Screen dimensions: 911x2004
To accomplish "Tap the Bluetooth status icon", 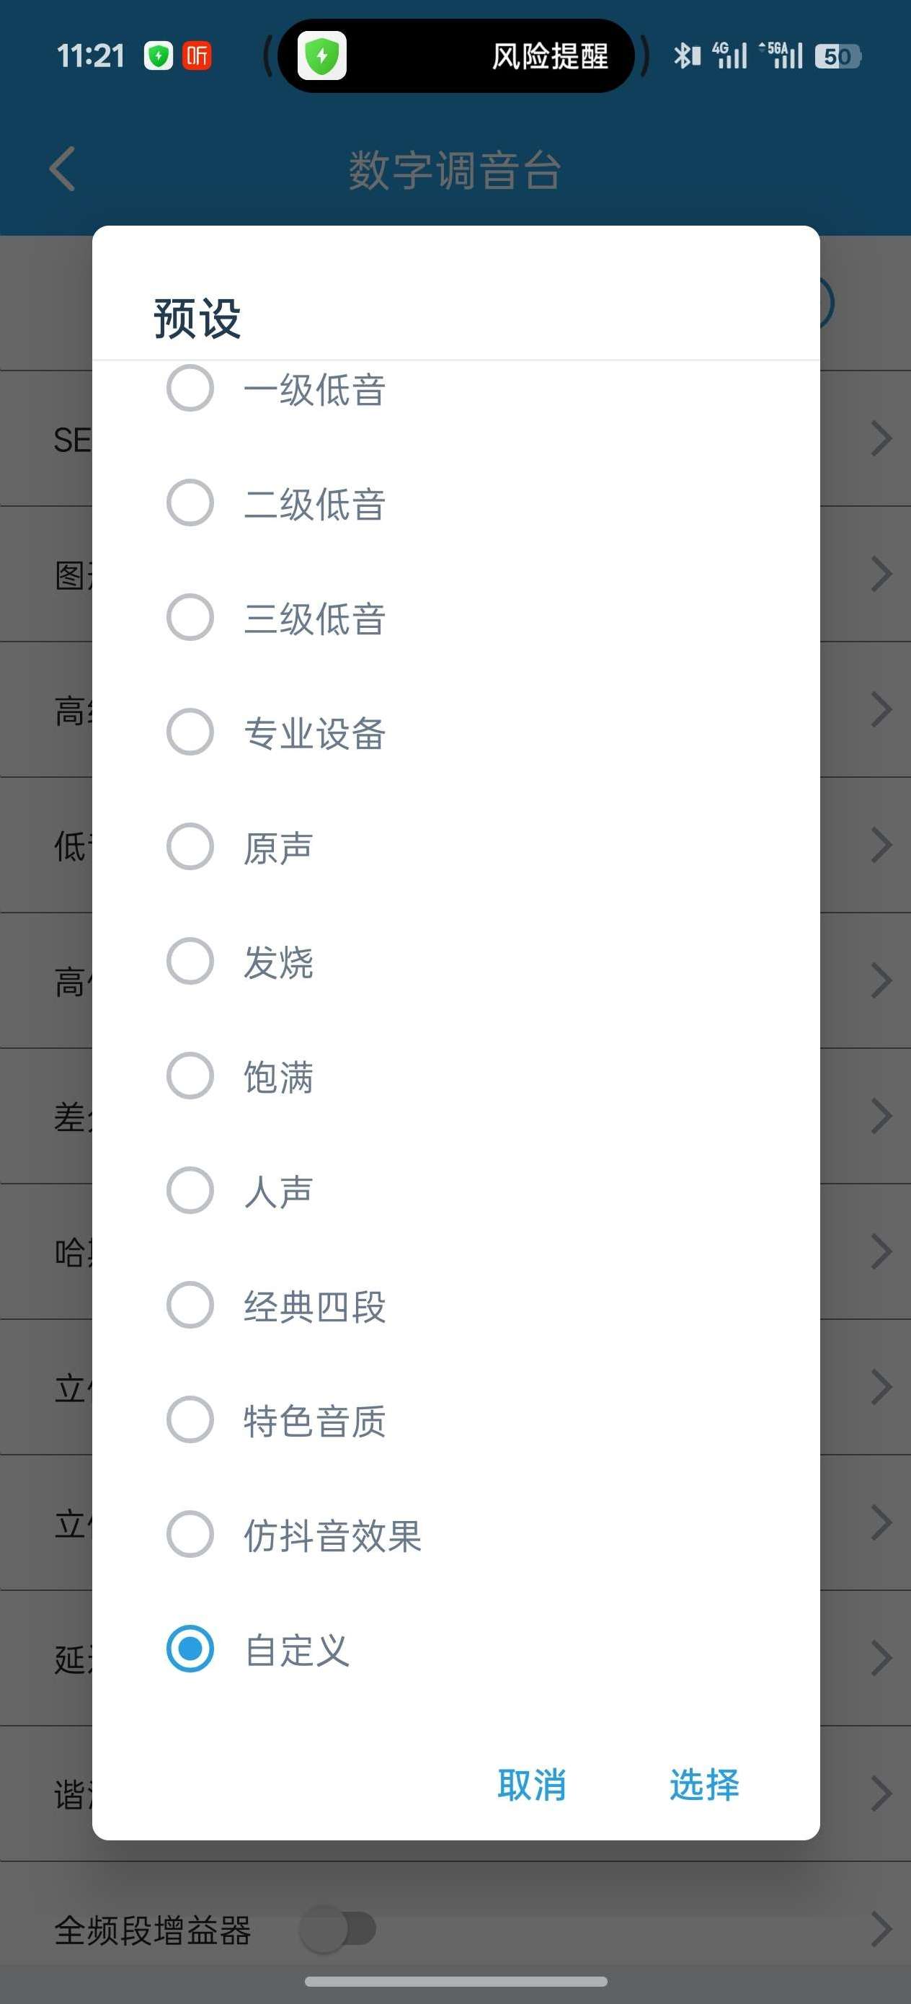I will click(x=685, y=56).
